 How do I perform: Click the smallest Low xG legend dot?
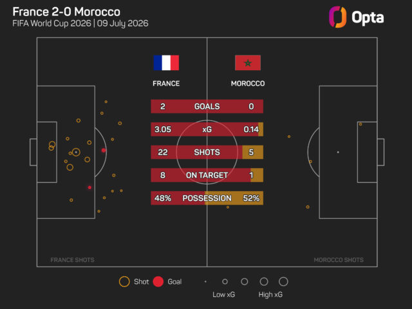205,281
